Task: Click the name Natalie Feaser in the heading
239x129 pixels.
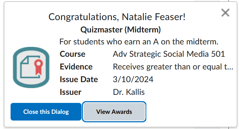Action: pos(153,17)
